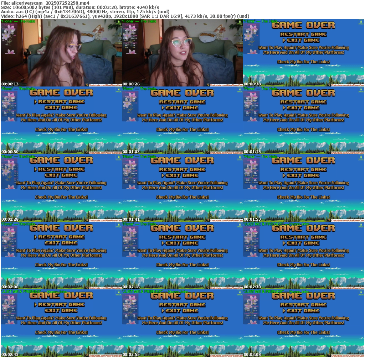This screenshot has width=365, height=357.
Task: Select the Game Over frame at 00:01:28
Action: point(61,188)
